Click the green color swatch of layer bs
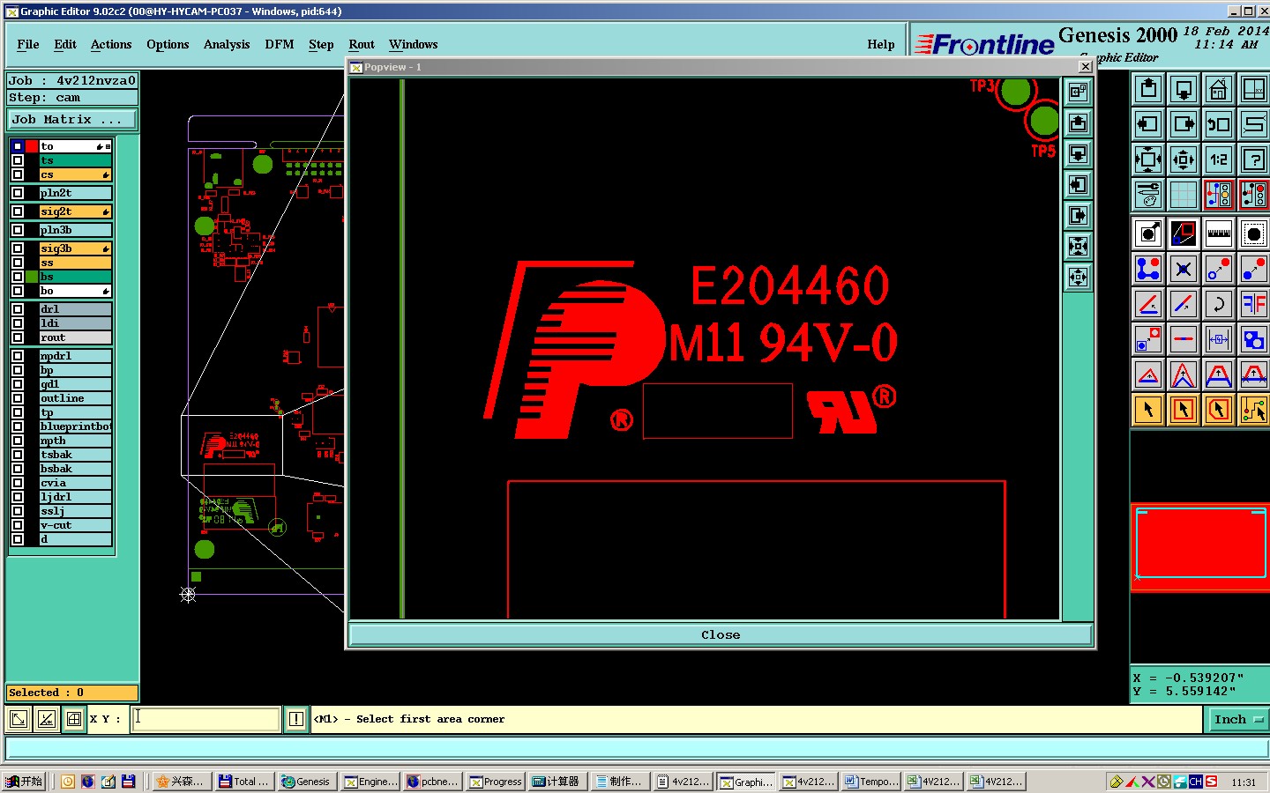Image resolution: width=1270 pixels, height=793 pixels. [x=32, y=277]
